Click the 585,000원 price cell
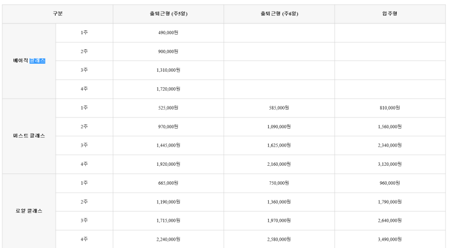The width and height of the screenshot is (449, 248). pyautogui.click(x=279, y=107)
